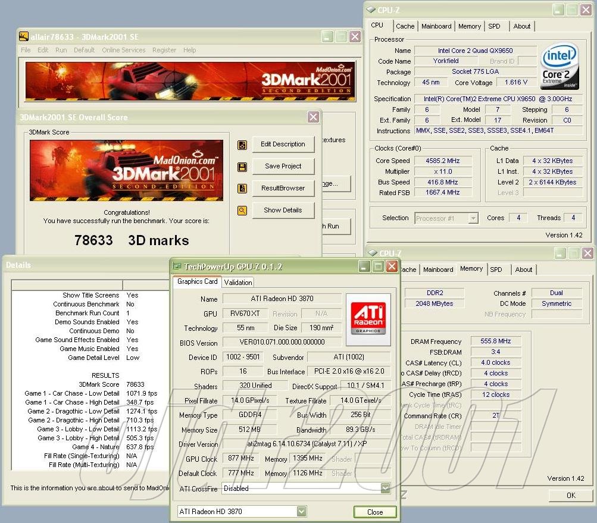This screenshot has height=523, width=597.
Task: Click the Bandwidth value 89.3 GB/s
Action: 360,430
